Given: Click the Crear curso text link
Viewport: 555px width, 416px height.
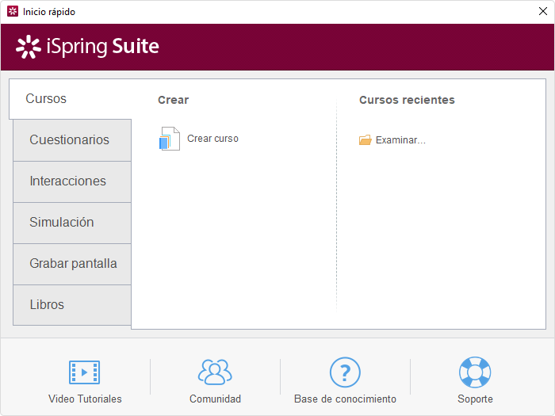Looking at the screenshot, I should pos(212,139).
